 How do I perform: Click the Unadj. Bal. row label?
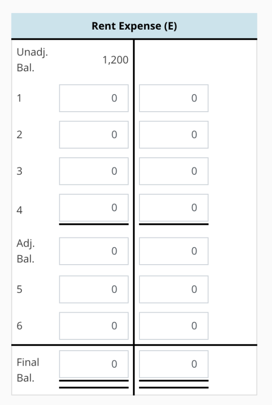coord(32,60)
